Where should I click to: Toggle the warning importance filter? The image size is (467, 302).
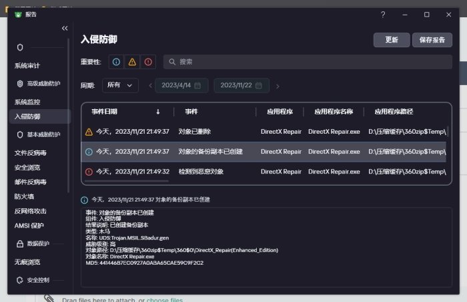[132, 62]
